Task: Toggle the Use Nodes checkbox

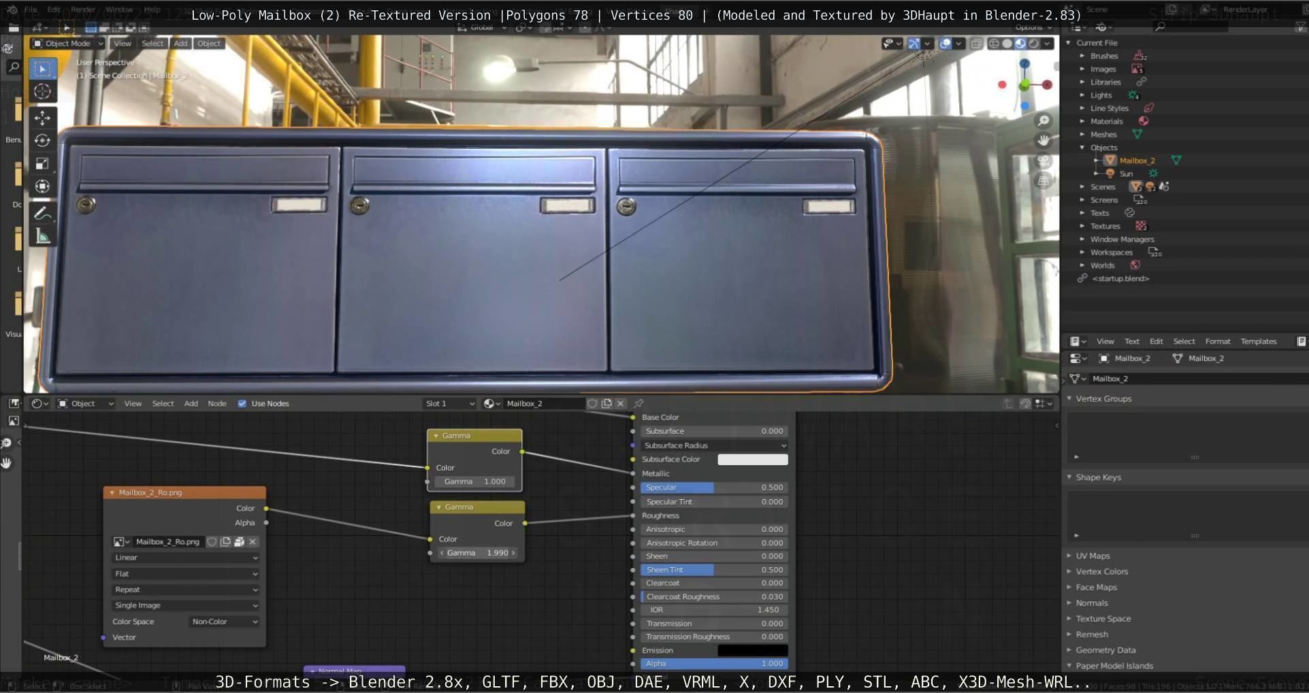Action: (x=242, y=403)
